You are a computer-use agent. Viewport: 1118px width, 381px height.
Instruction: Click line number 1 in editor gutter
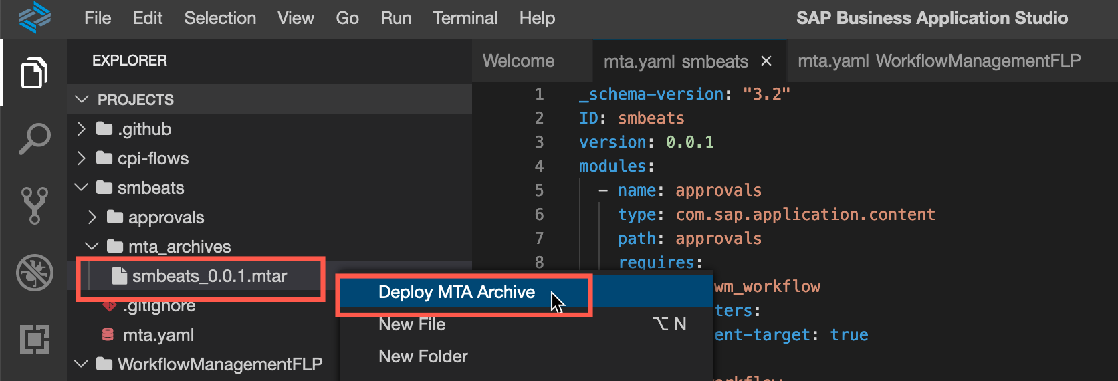point(539,94)
